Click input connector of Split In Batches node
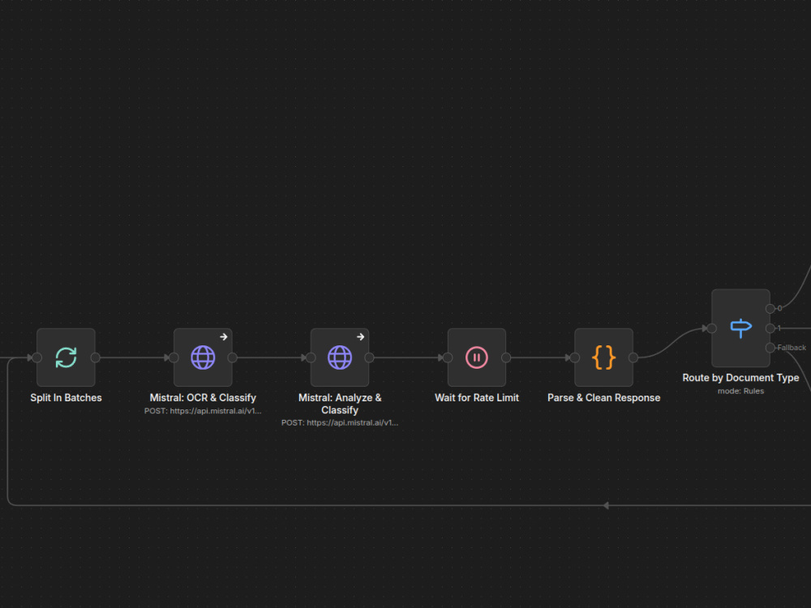 point(36,358)
